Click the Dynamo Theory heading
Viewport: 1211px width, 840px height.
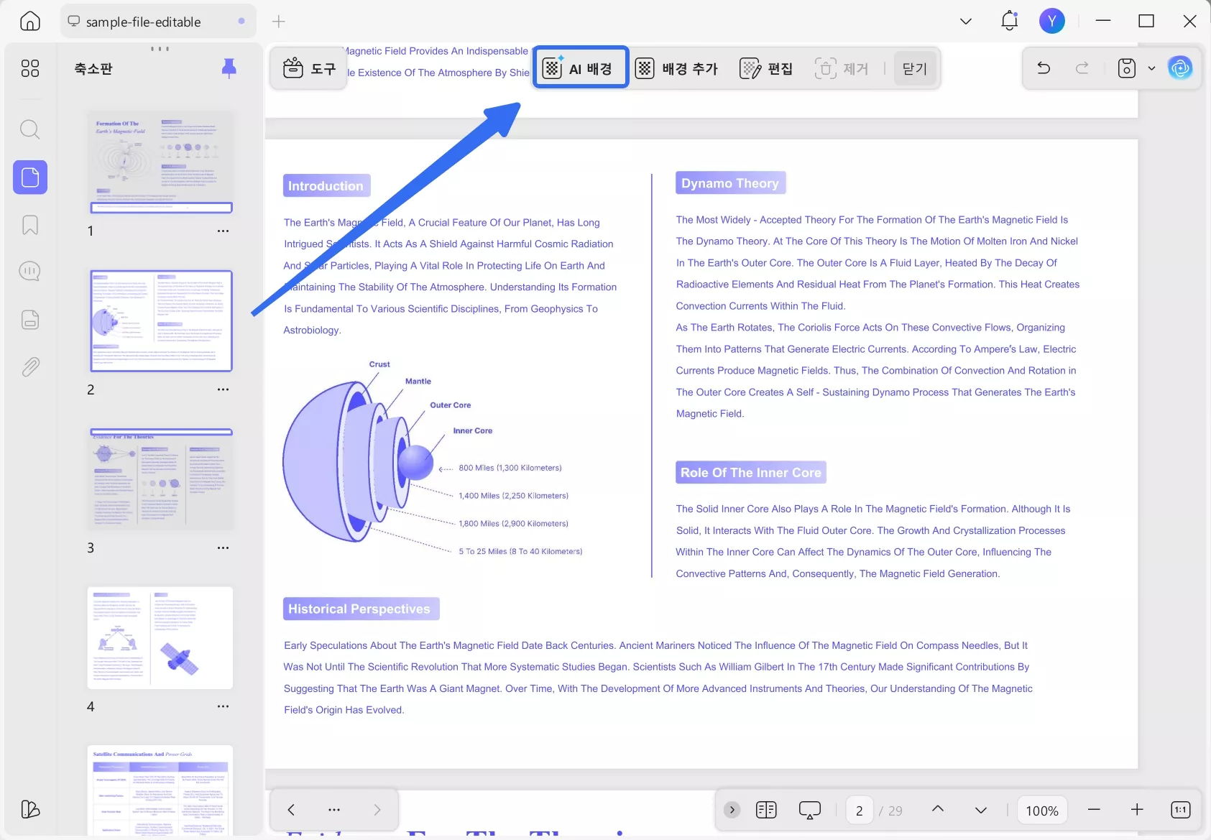click(x=730, y=183)
